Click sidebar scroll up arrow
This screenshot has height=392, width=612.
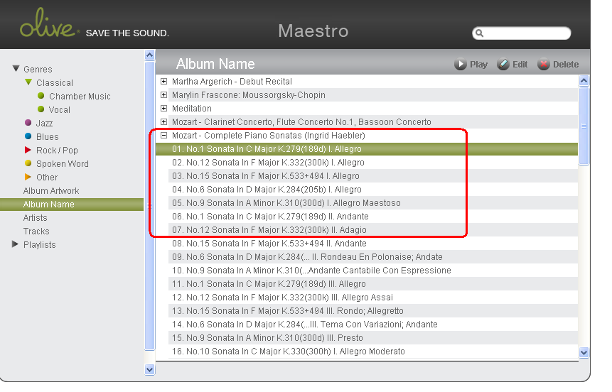tap(149, 55)
